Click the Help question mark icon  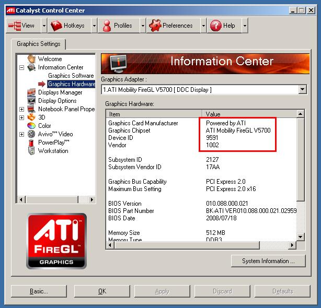point(215,26)
